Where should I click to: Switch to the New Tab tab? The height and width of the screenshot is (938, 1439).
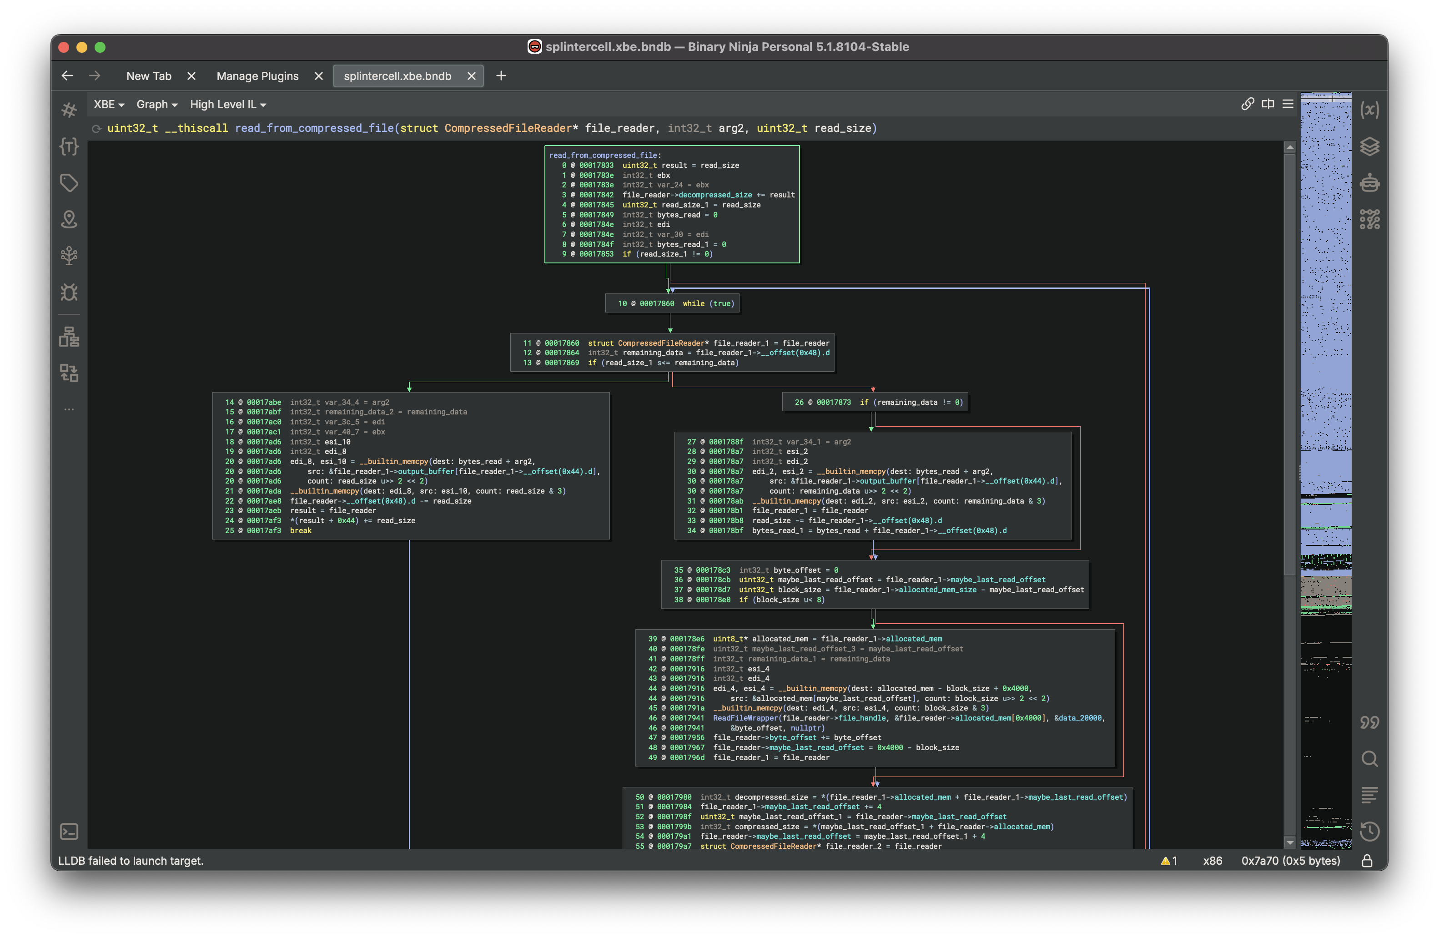[x=149, y=76]
